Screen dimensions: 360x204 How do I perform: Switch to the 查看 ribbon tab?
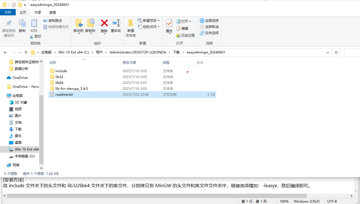point(53,12)
